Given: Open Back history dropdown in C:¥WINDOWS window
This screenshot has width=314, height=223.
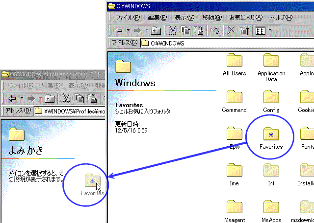Looking at the screenshot, I should [128, 30].
